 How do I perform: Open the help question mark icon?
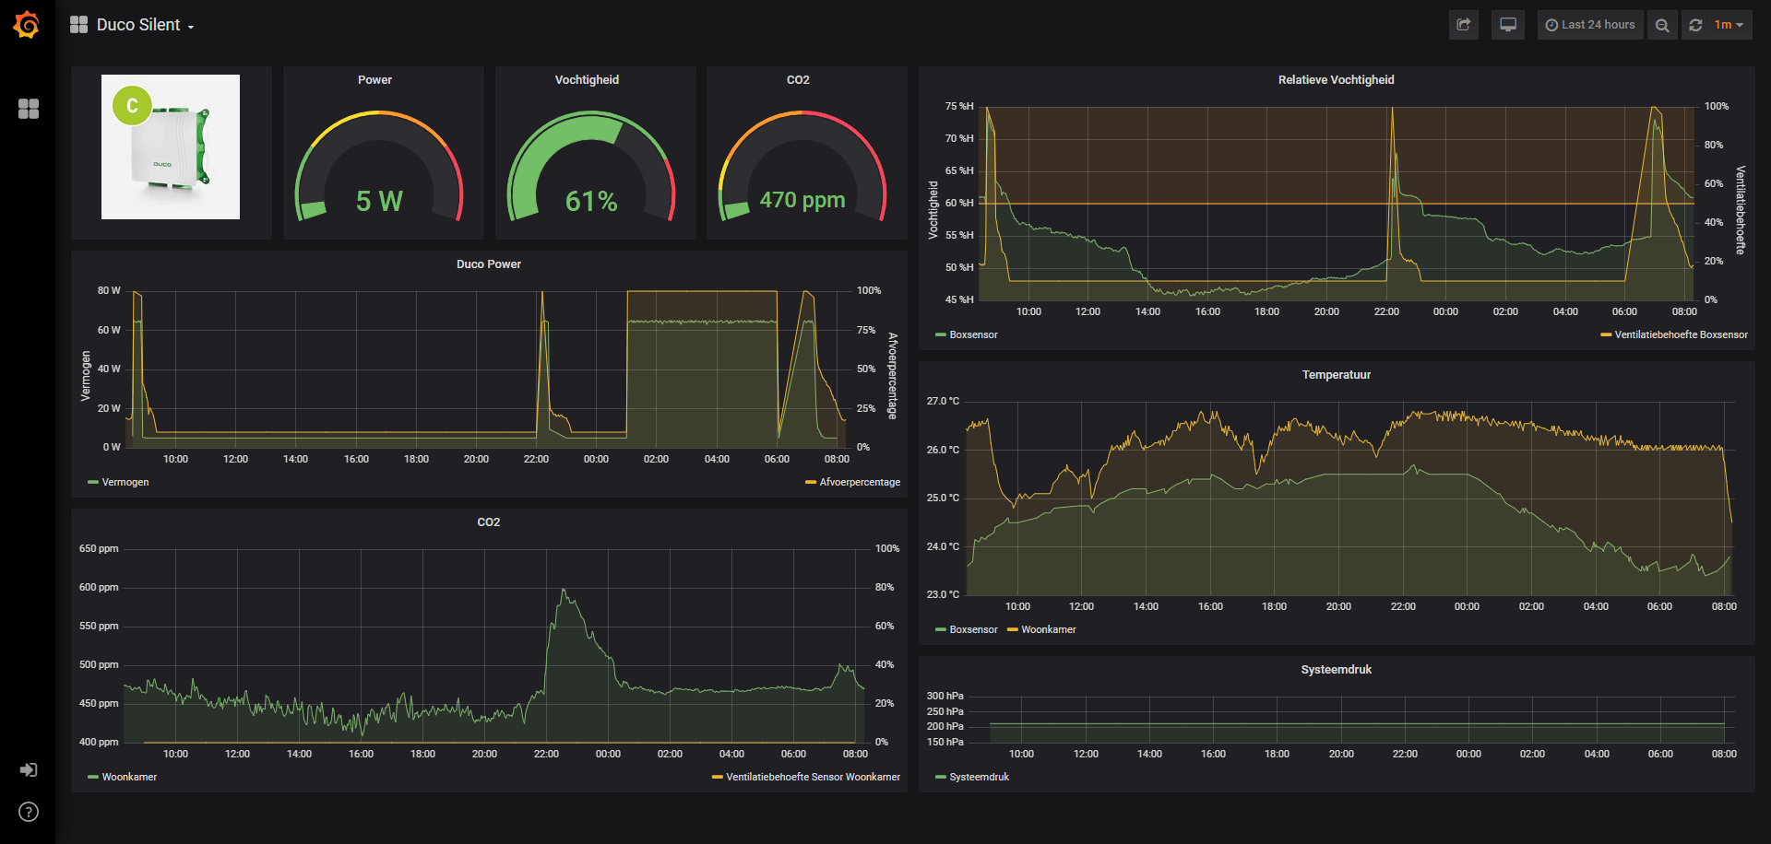pyautogui.click(x=29, y=812)
